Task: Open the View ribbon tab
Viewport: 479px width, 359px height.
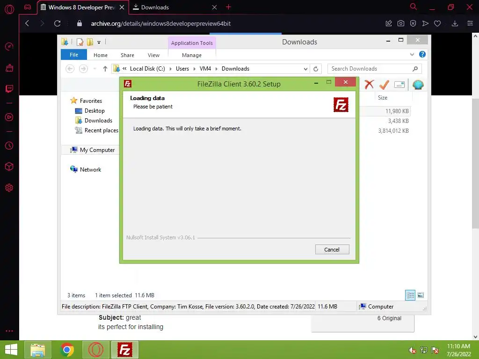Action: [x=153, y=55]
